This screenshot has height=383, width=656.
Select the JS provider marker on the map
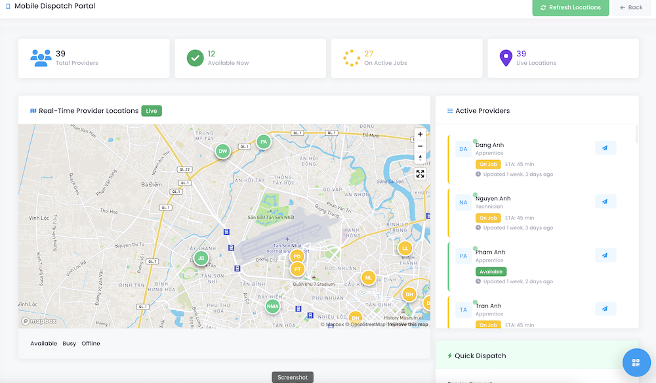pyautogui.click(x=201, y=258)
